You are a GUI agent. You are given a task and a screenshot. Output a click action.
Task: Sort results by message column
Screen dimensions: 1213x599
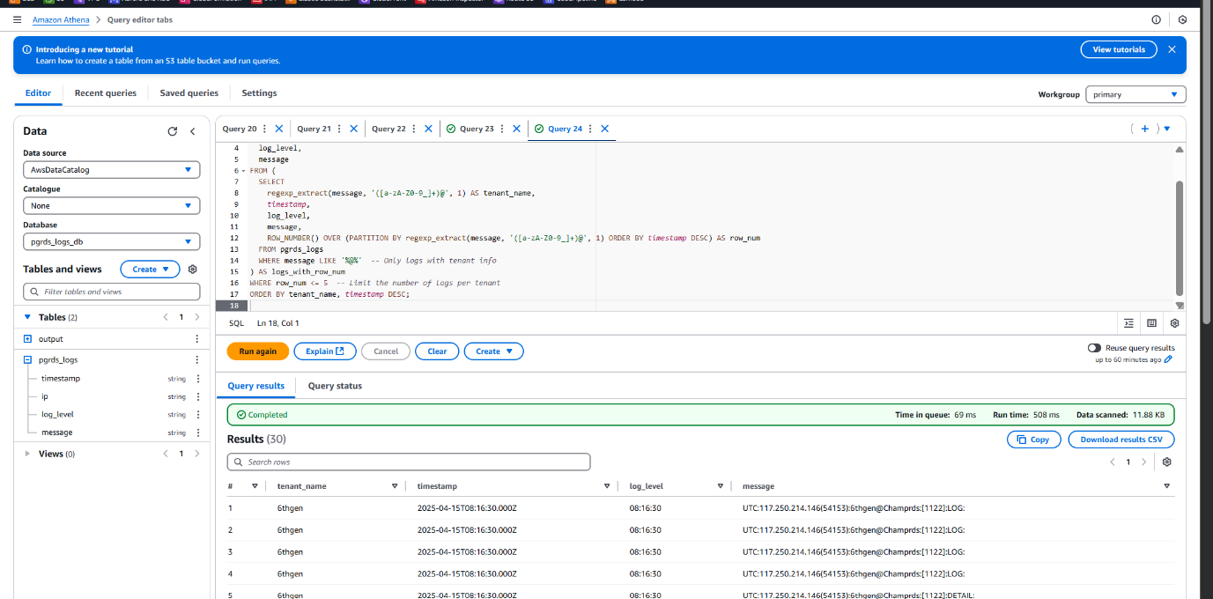[1167, 486]
